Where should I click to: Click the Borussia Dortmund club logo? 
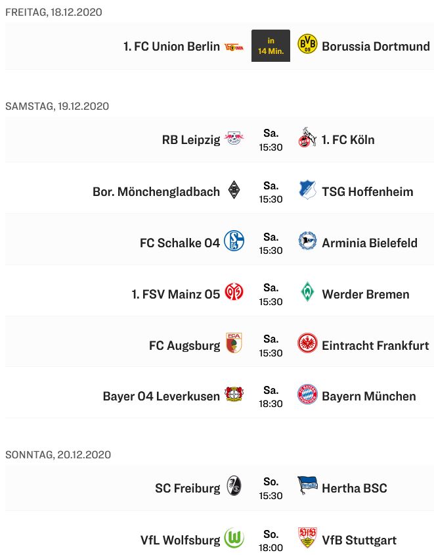307,45
